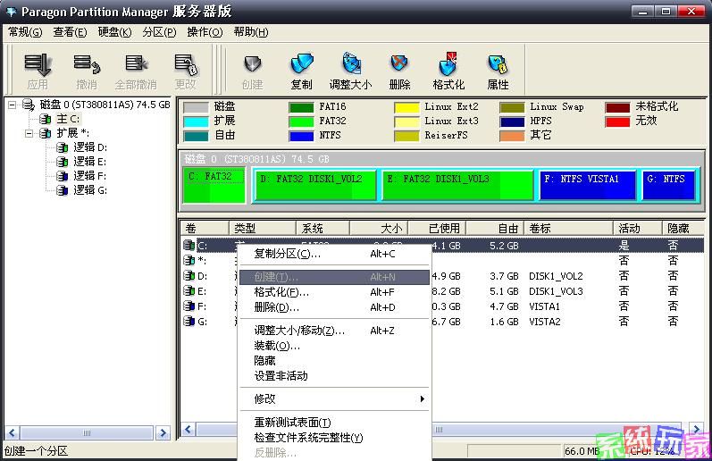Click the Delete (删除) partition toolbar icon
Image resolution: width=712 pixels, height=461 pixels.
point(399,63)
